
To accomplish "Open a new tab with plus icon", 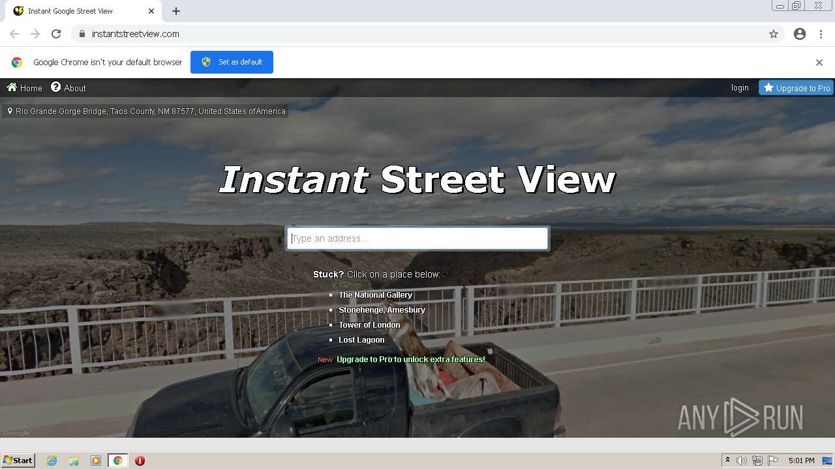I will coord(176,11).
